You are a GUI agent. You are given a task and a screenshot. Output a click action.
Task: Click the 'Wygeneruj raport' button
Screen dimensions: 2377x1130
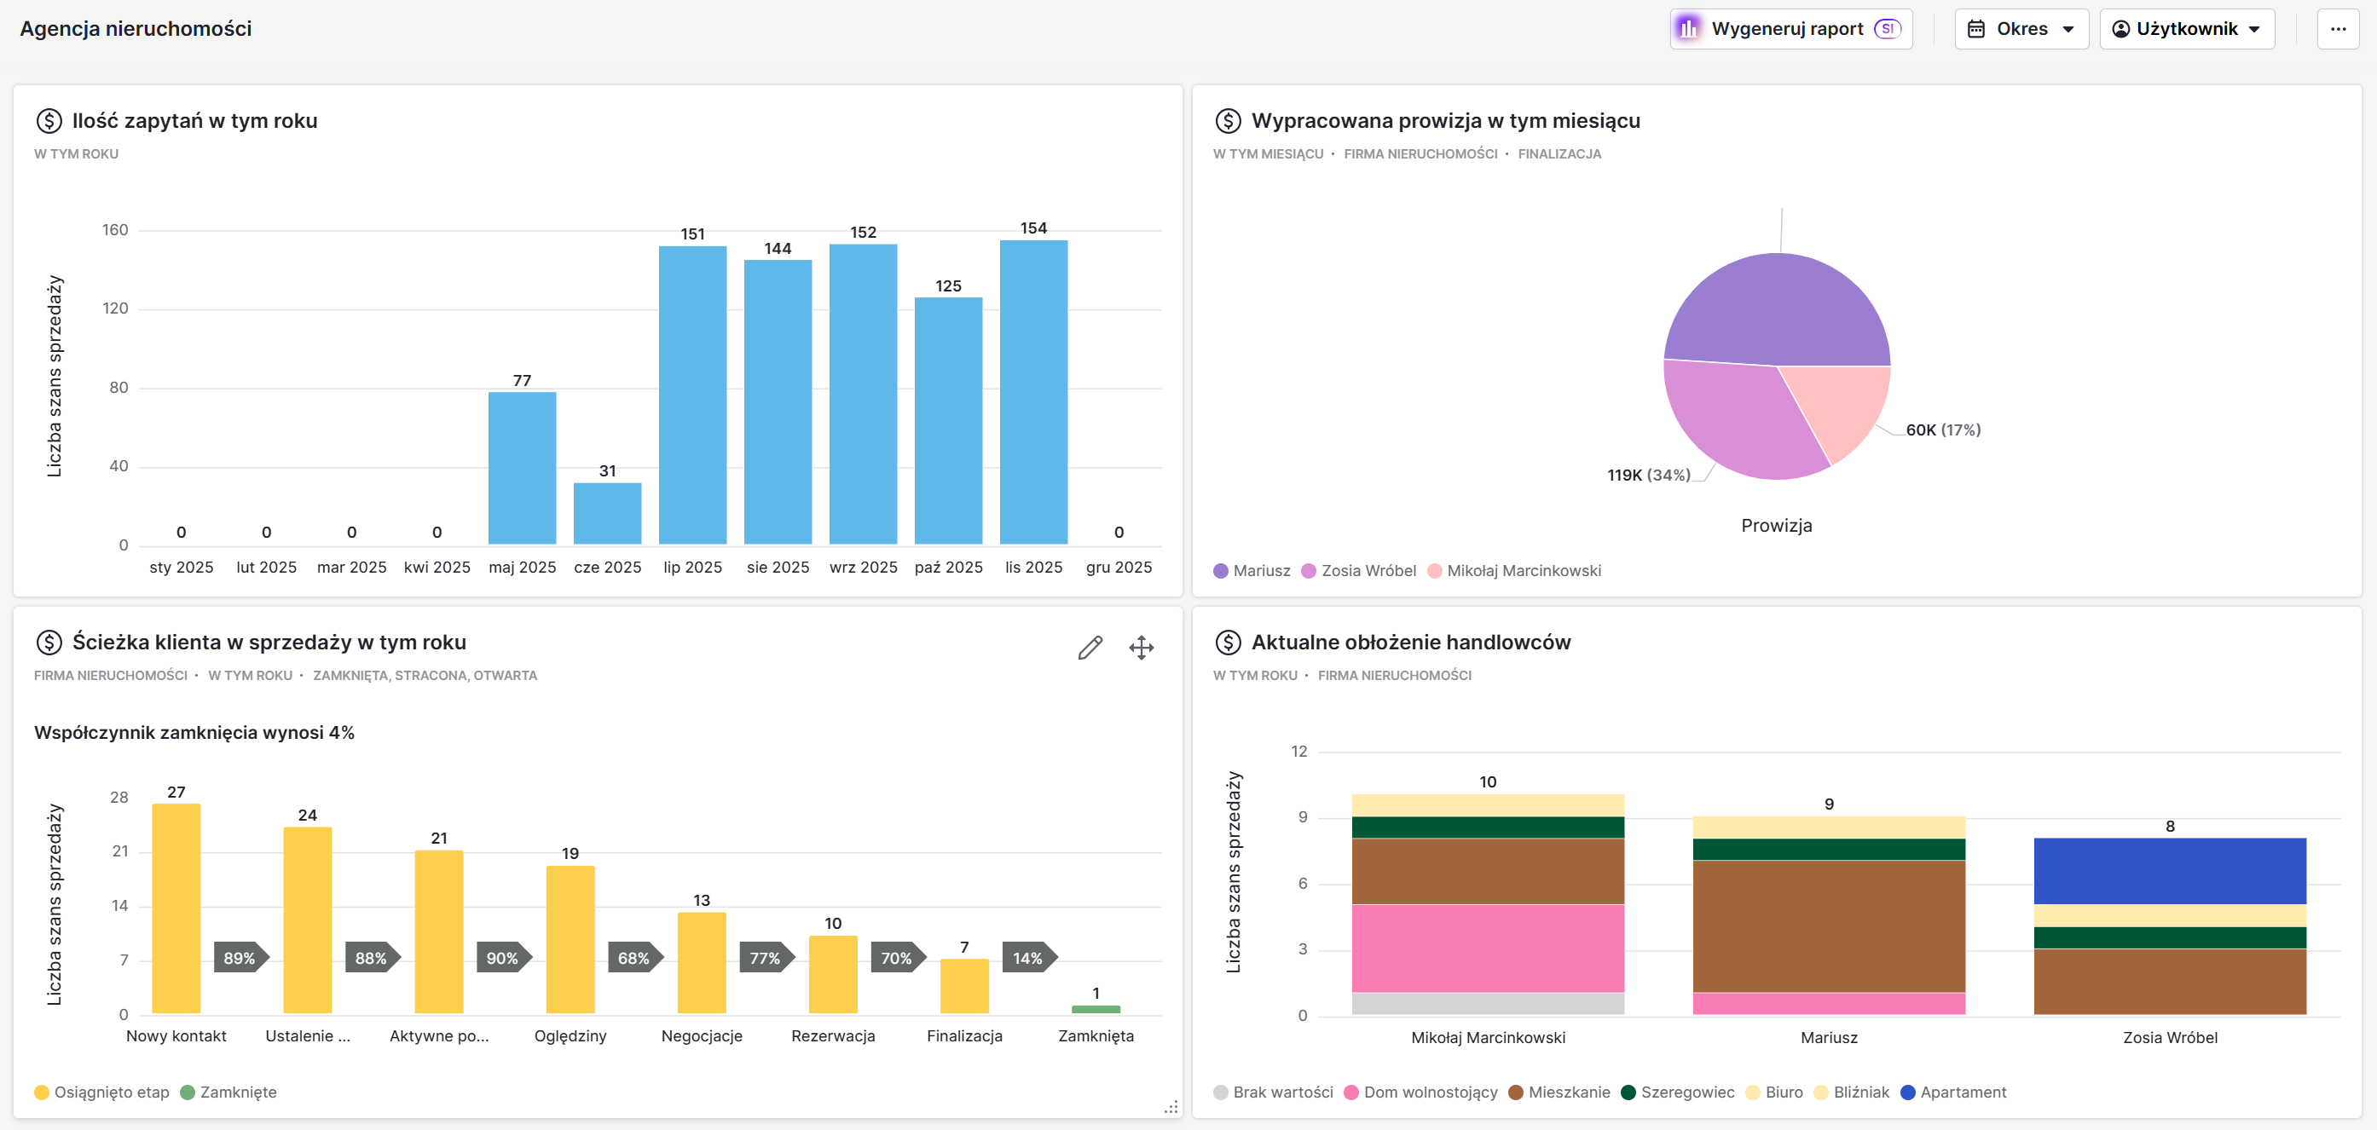tap(1788, 29)
